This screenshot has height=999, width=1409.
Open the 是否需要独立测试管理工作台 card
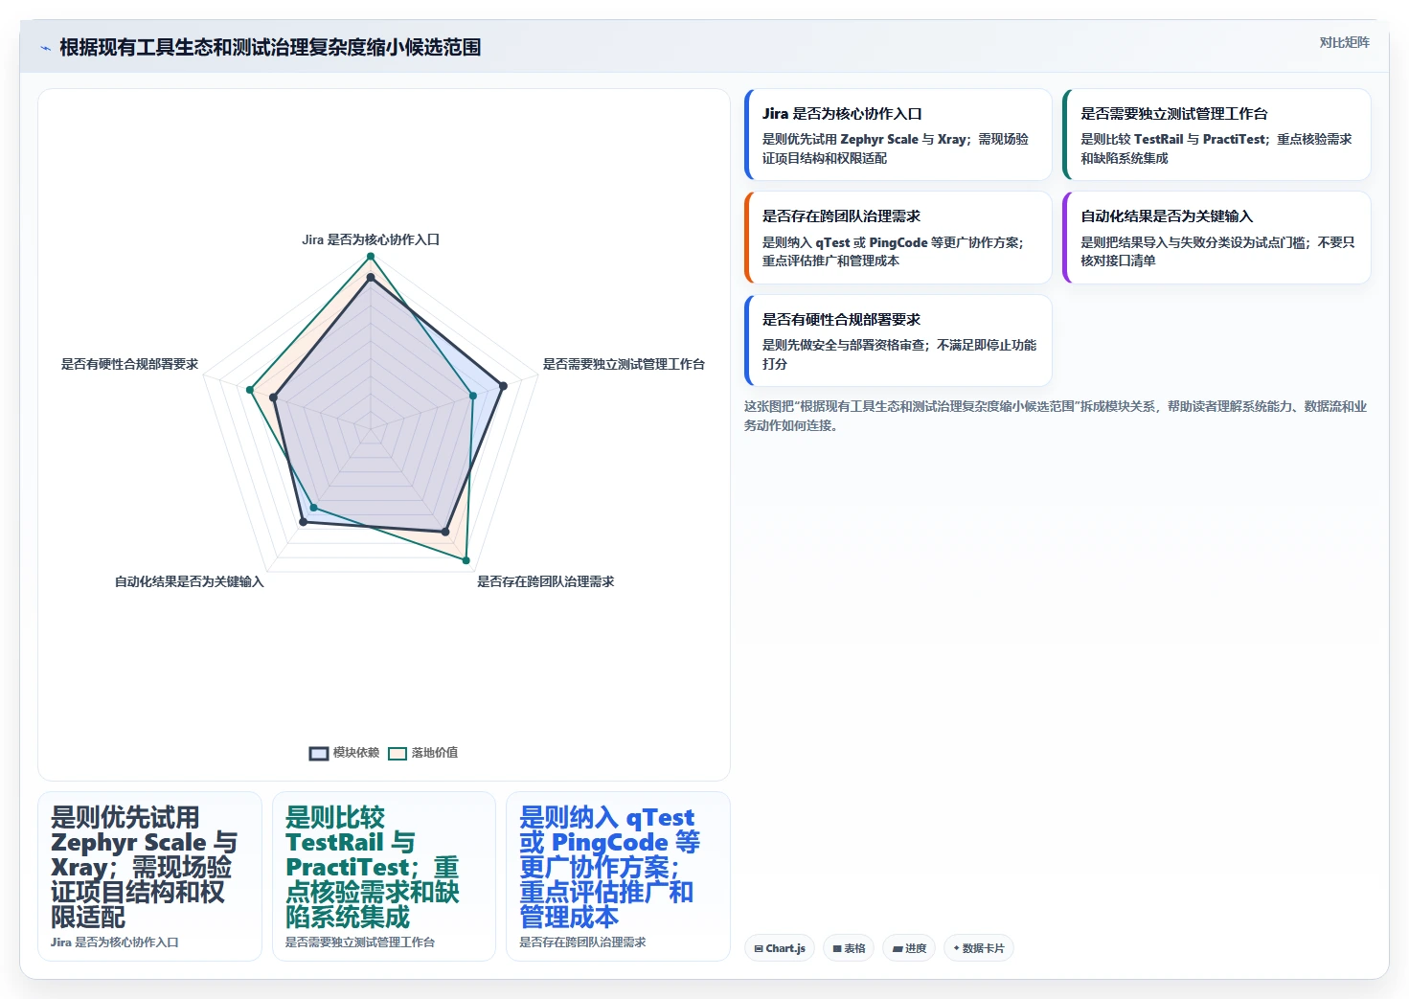1216,134
